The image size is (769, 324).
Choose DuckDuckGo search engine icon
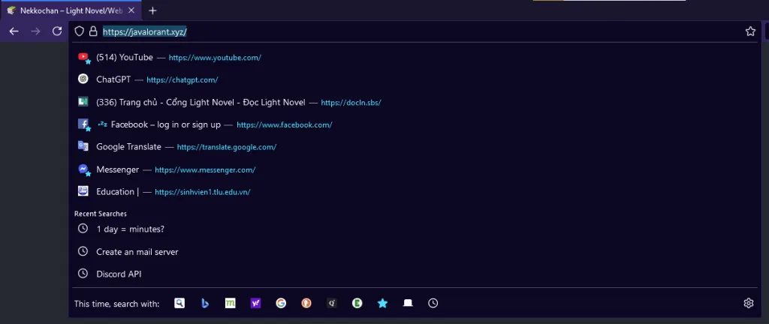pyautogui.click(x=306, y=303)
